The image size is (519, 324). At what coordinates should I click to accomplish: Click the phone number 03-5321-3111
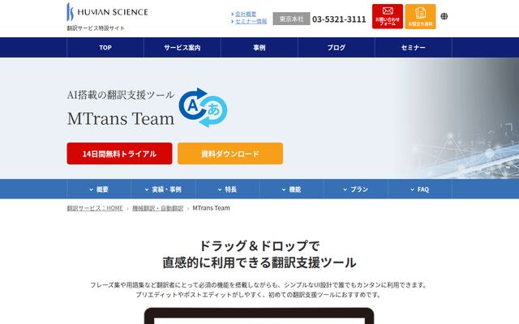tap(339, 19)
